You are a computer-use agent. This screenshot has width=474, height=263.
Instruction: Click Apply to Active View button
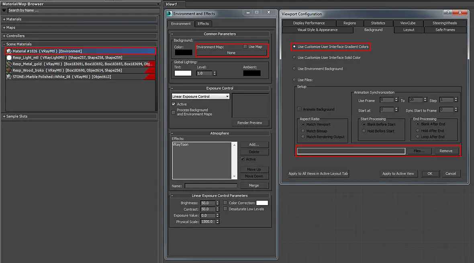coord(398,173)
